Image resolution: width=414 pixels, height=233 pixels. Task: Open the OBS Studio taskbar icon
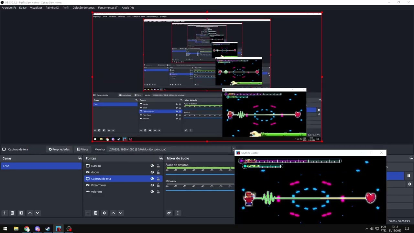point(69,229)
